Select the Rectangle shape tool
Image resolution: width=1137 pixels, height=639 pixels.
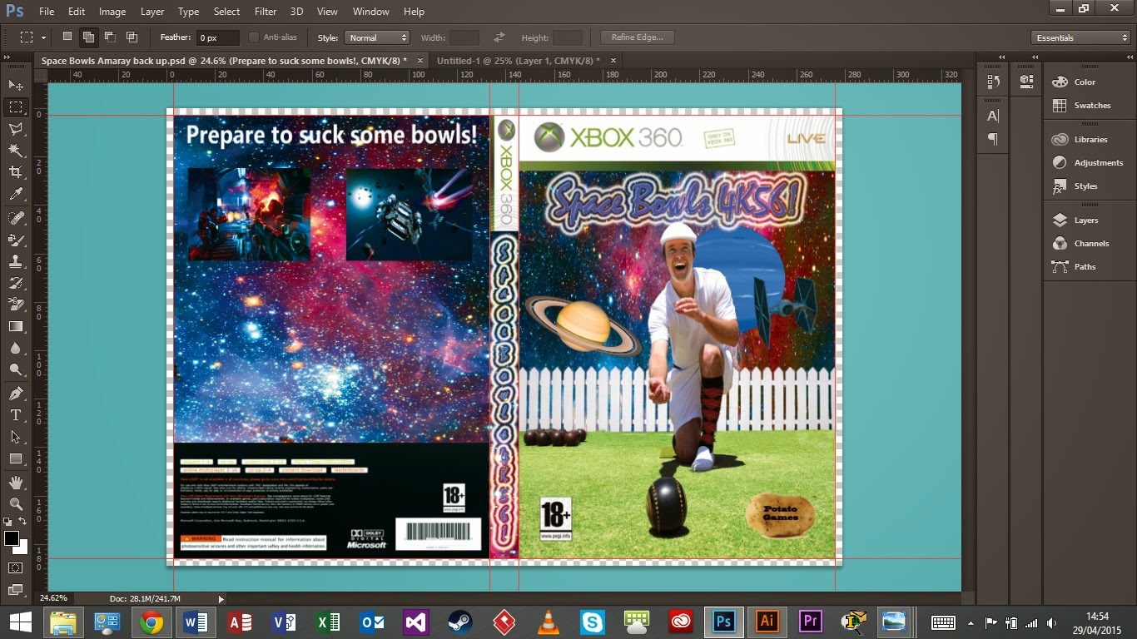pyautogui.click(x=16, y=458)
